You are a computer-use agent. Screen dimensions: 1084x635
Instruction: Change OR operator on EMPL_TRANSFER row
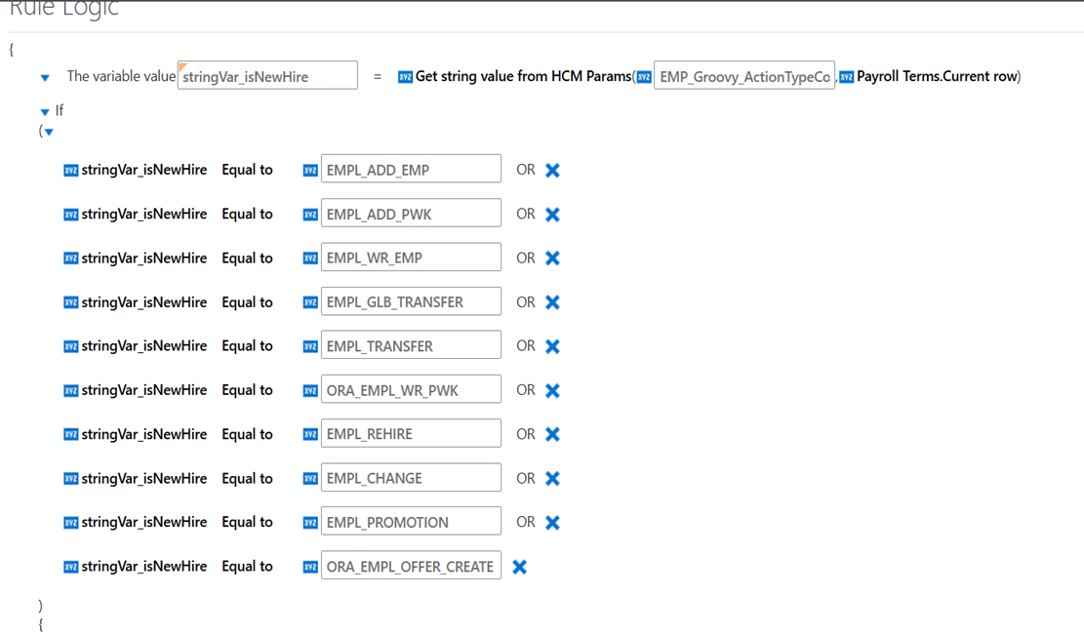point(525,345)
